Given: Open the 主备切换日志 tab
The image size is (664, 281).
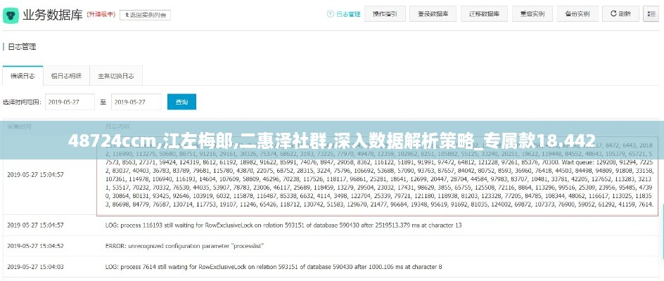Looking at the screenshot, I should coord(116,76).
